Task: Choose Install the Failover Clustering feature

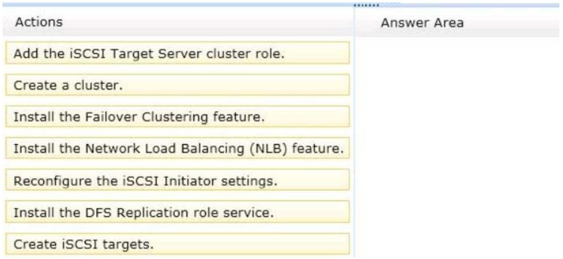Action: [177, 116]
